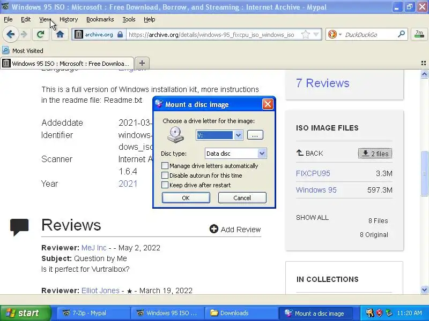This screenshot has height=321, width=429.
Task: Switch to Mount a disc image taskbar item
Action: 315,314
